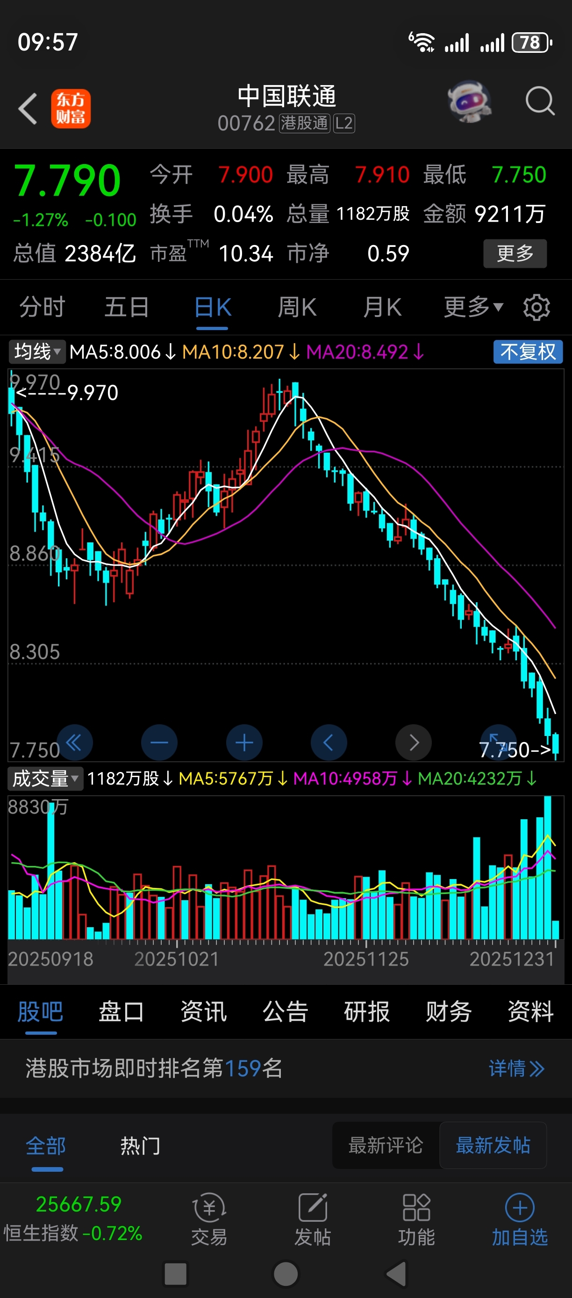The height and width of the screenshot is (1298, 572).
Task: Tap the volume bar chart
Action: pyautogui.click(x=286, y=867)
